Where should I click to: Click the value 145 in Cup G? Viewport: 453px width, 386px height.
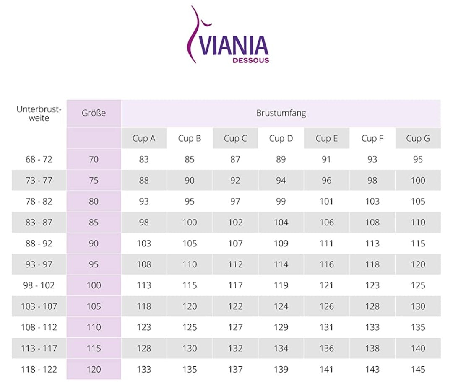click(418, 369)
